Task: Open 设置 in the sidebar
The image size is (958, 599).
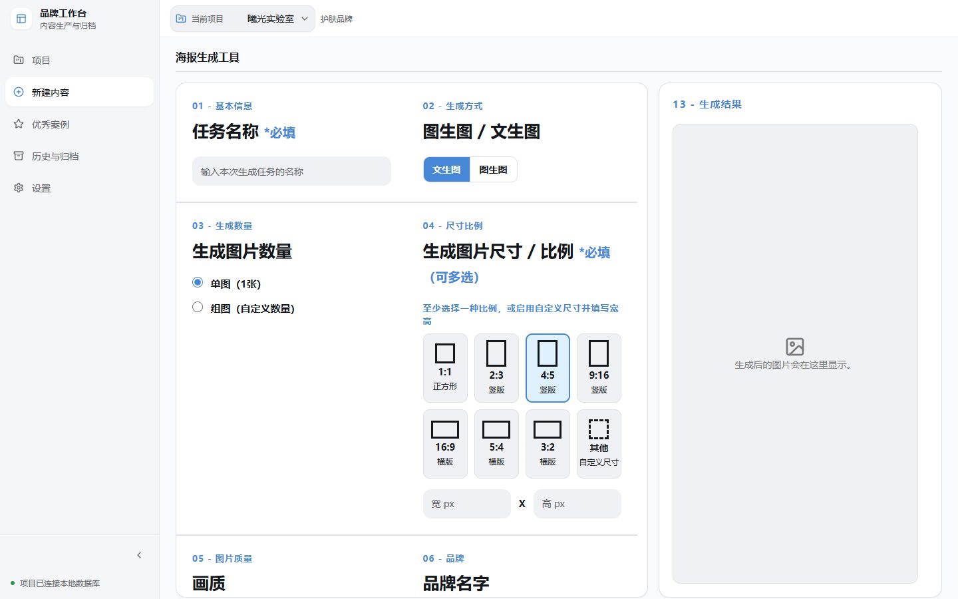Action: coord(79,188)
